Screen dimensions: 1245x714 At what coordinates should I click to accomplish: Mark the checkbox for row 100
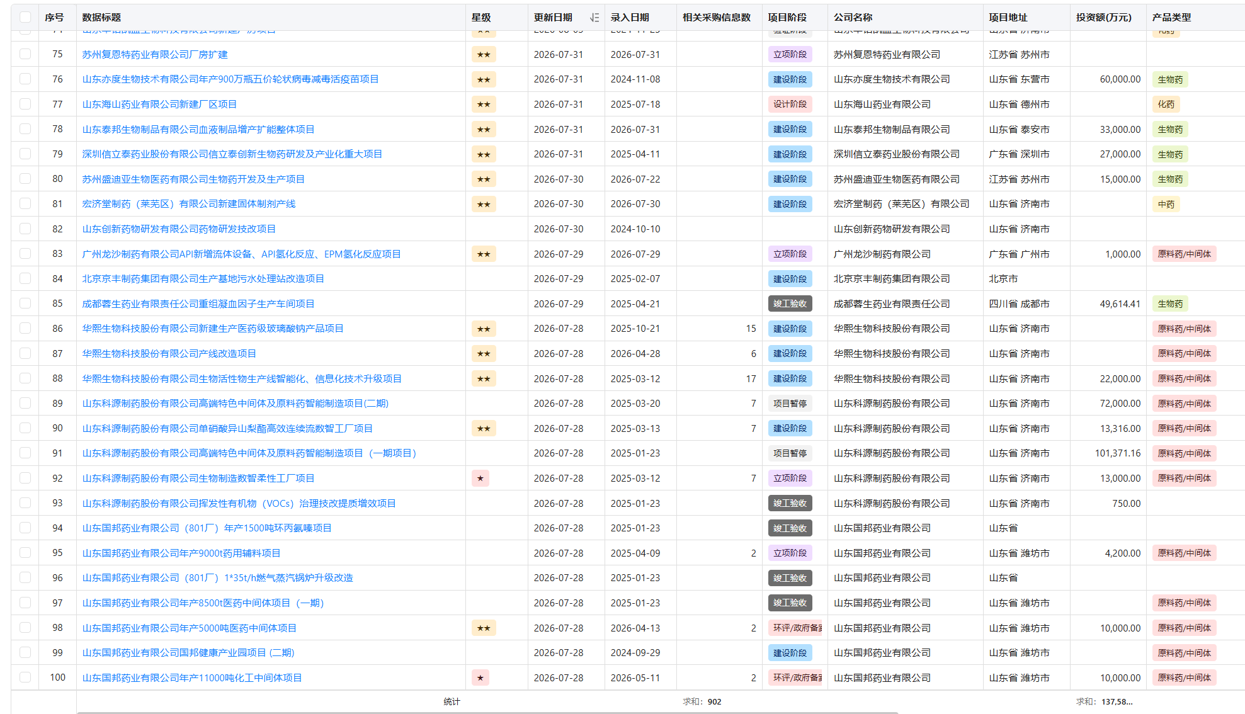pyautogui.click(x=25, y=677)
